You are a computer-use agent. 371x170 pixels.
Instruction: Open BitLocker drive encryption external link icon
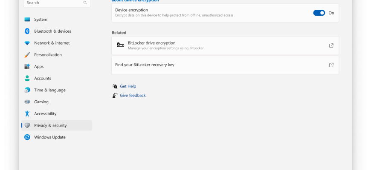331,45
